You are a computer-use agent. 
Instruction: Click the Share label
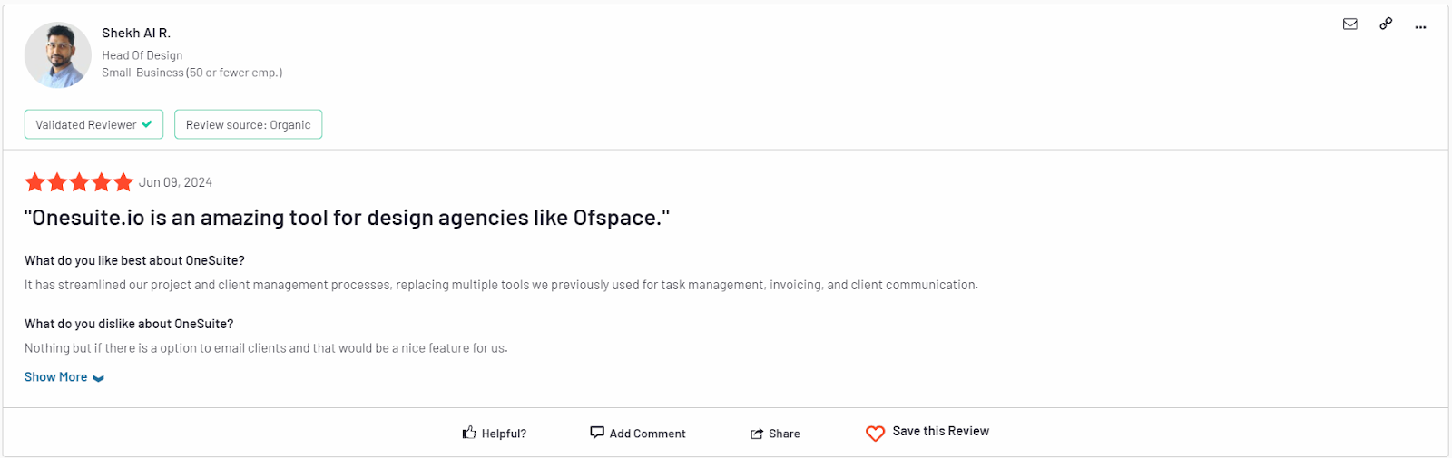[784, 434]
